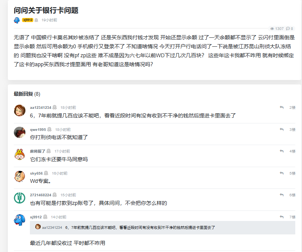The width and height of the screenshot is (302, 252).
Task: Reply to 麻将服了 using the floor 4 arrow
Action: pos(281,151)
